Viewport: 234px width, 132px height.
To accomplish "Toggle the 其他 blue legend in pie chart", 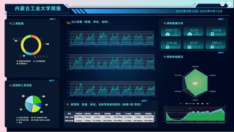I will click(19, 122).
